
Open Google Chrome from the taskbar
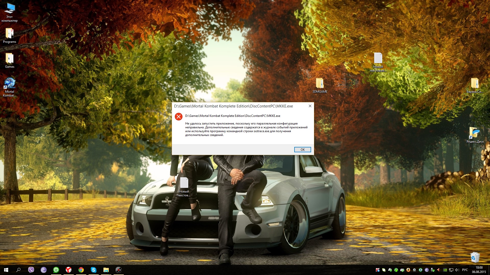[81, 270]
